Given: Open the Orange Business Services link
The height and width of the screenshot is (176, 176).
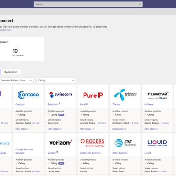Looking at the screenshot, I should pyautogui.click(x=24, y=151).
